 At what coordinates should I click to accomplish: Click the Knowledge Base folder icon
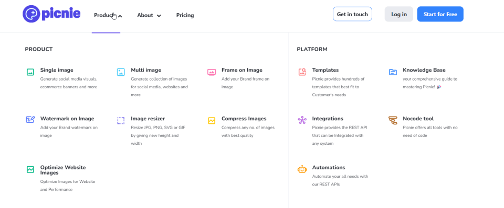393,72
